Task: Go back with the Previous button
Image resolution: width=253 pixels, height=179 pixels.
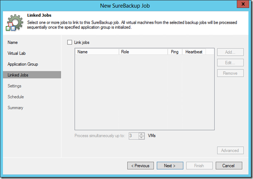Action: [141, 166]
